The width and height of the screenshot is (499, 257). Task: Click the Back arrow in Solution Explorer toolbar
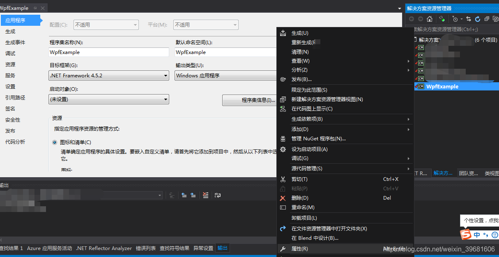[x=412, y=19]
